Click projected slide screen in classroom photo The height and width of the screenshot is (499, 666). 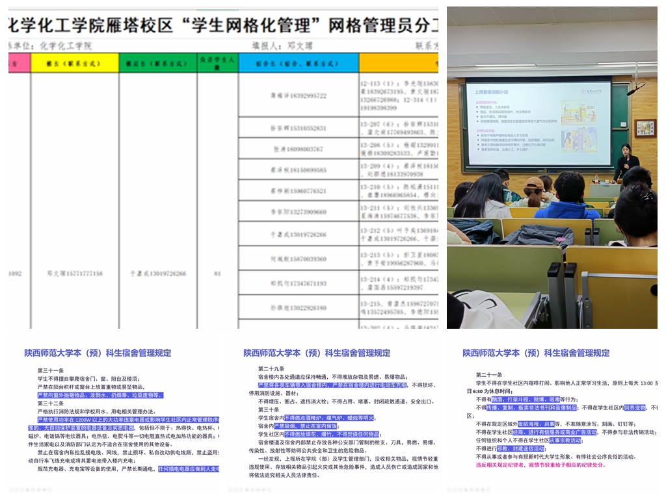click(x=537, y=122)
